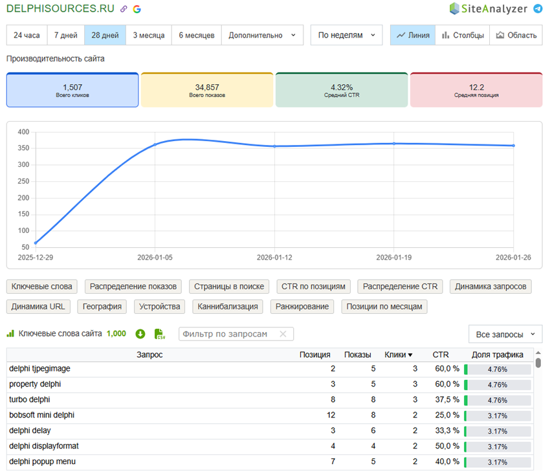The height and width of the screenshot is (475, 550).
Task: Click the green download keywords icon
Action: point(140,334)
